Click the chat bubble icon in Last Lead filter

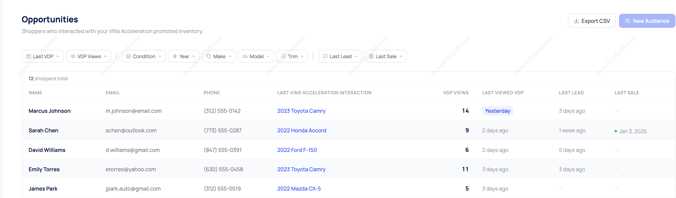pos(325,56)
